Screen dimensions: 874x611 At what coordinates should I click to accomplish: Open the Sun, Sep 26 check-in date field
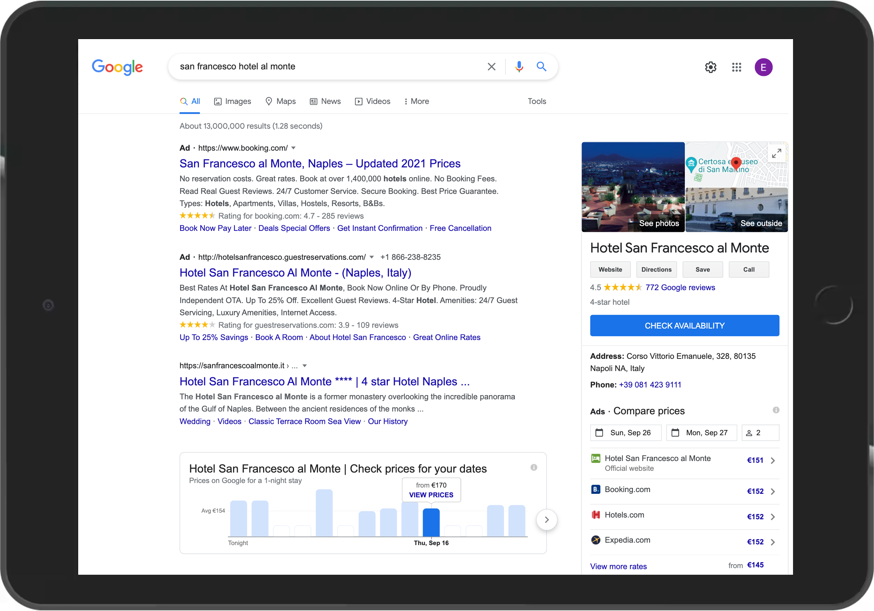625,432
